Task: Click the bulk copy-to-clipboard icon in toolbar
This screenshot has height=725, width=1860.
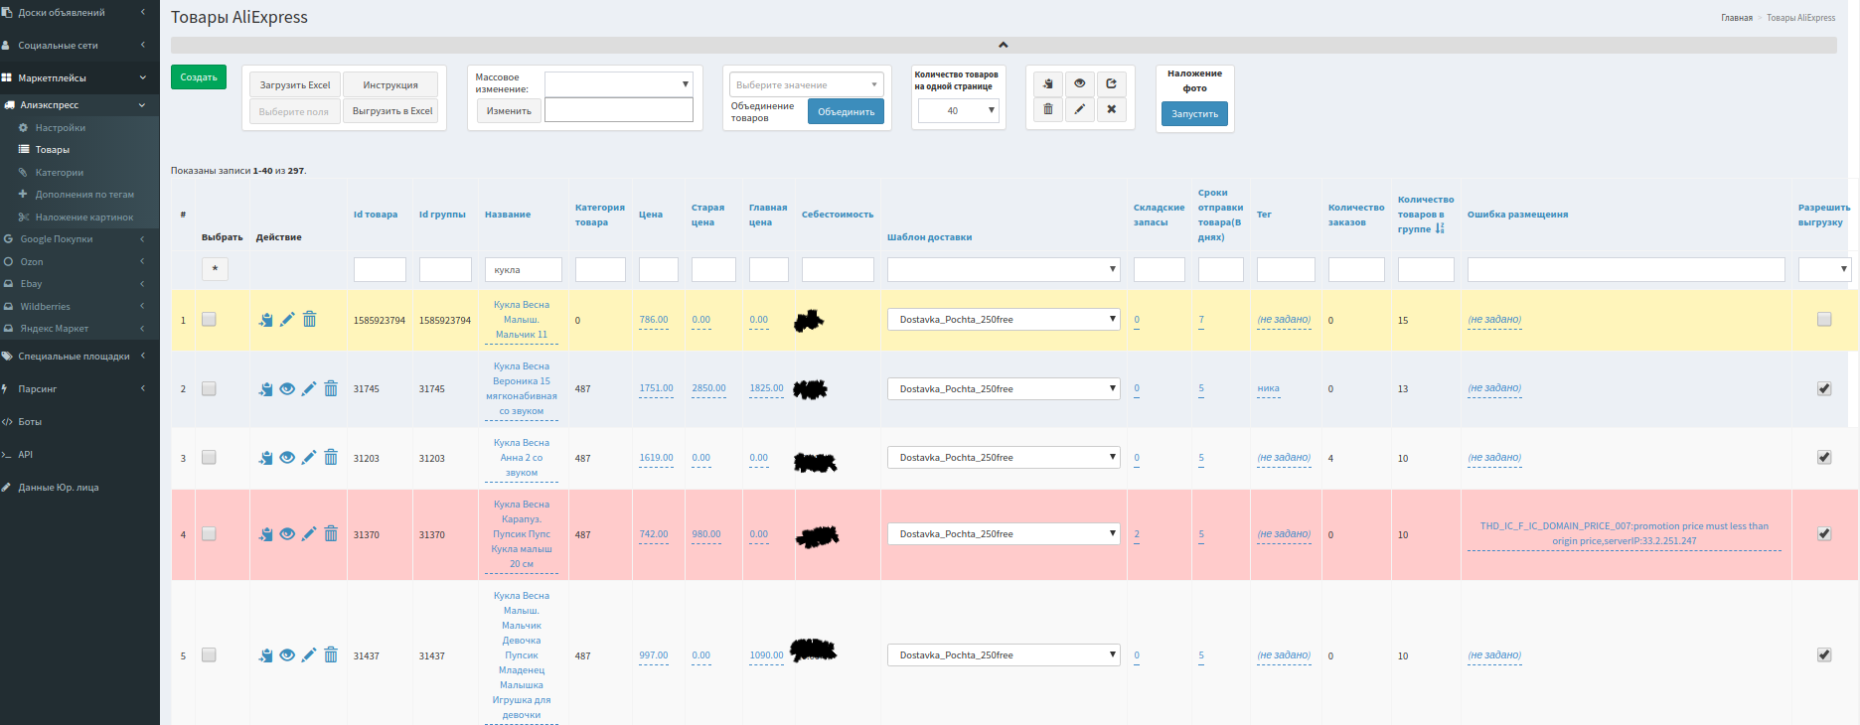Action: point(1048,83)
